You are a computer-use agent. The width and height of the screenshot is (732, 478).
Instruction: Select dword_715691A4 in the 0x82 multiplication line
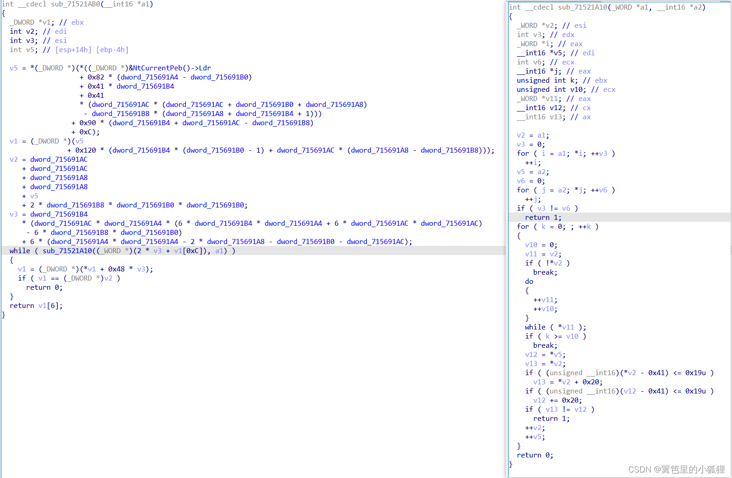149,77
